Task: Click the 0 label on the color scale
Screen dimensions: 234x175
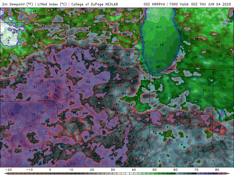Action: (x=50, y=170)
